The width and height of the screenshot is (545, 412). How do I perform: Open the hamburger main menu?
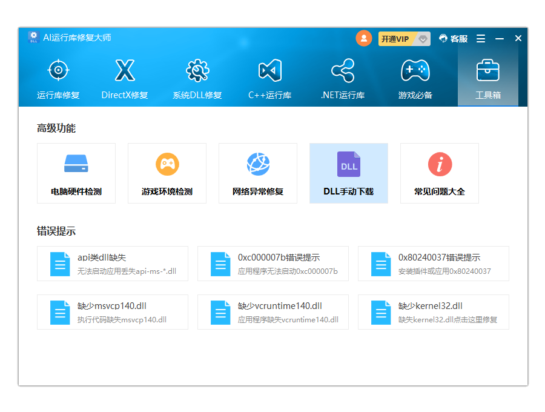481,39
